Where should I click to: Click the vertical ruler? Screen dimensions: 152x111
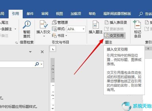click(53, 84)
